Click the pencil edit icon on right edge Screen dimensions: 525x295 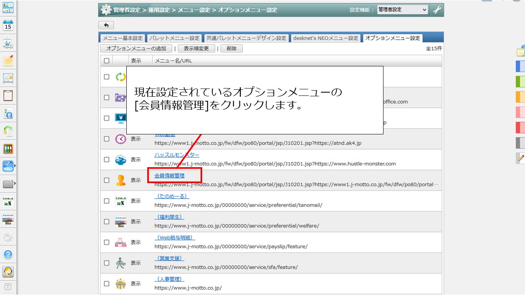[x=521, y=157]
